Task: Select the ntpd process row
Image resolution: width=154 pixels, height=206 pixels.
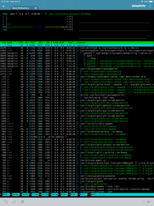Action: 77,48
